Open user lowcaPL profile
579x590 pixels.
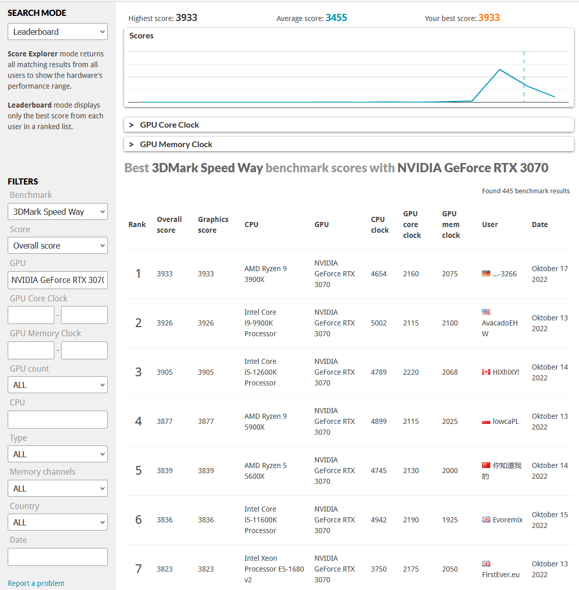[506, 421]
